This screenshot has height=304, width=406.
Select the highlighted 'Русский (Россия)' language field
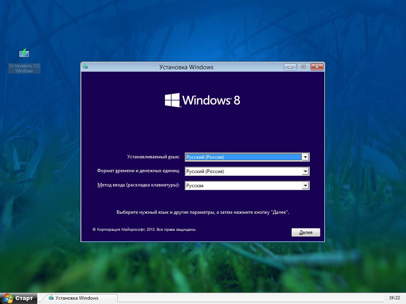click(243, 157)
